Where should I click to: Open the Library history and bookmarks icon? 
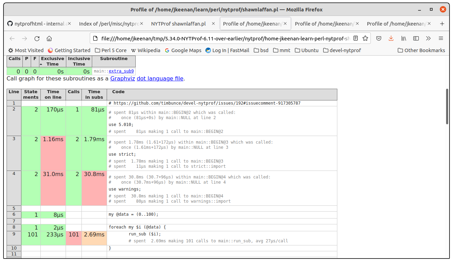(403, 38)
